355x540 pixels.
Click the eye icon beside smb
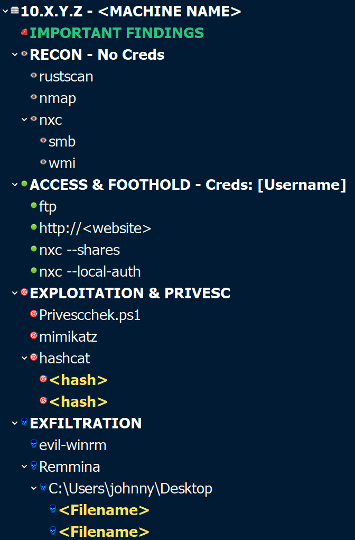pos(43,141)
